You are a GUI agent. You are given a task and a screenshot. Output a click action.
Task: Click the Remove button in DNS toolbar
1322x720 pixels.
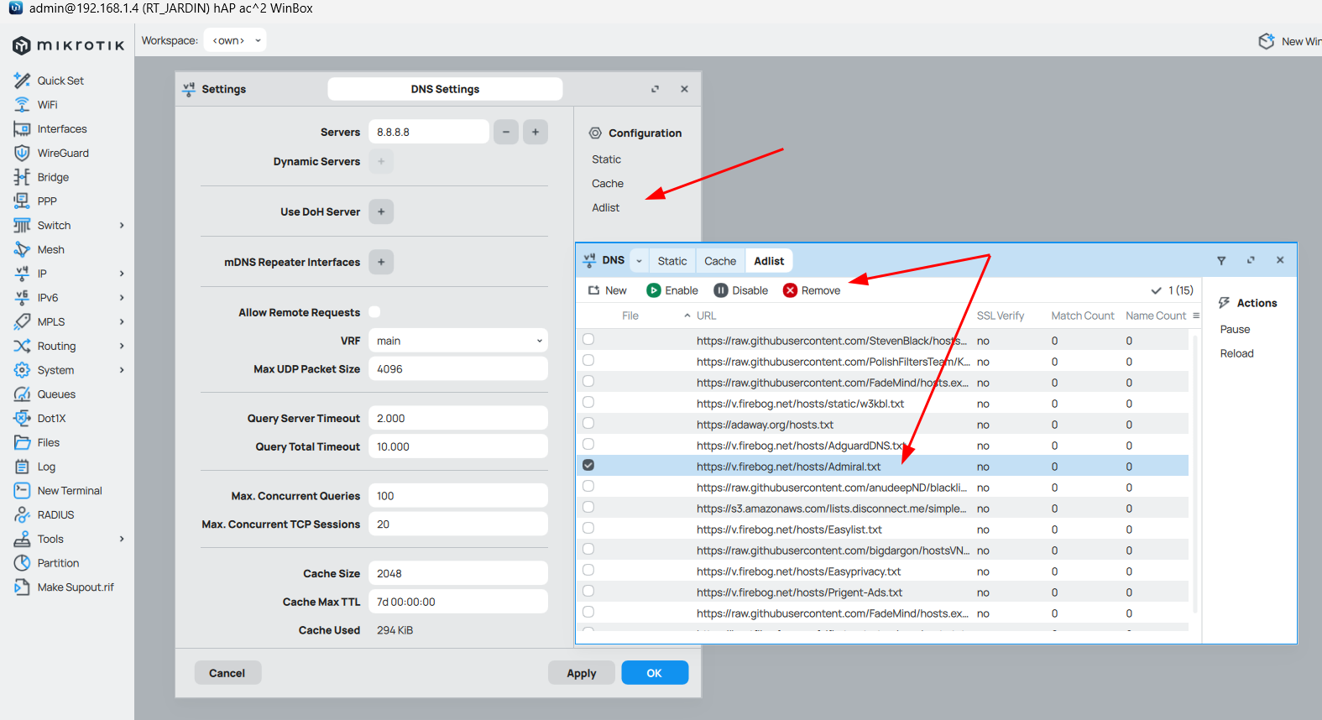click(812, 290)
